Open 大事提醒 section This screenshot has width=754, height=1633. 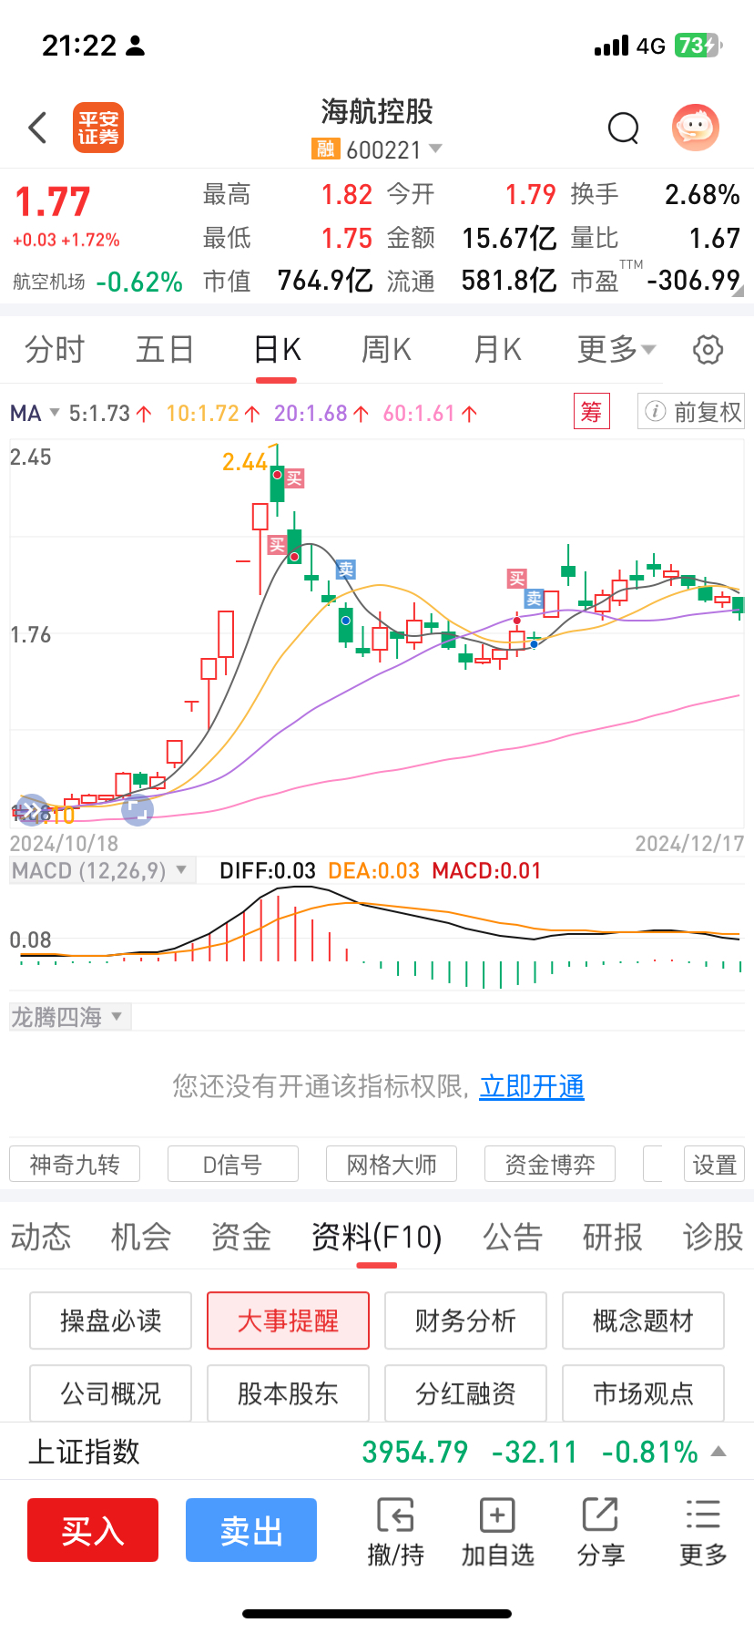[x=288, y=1320]
